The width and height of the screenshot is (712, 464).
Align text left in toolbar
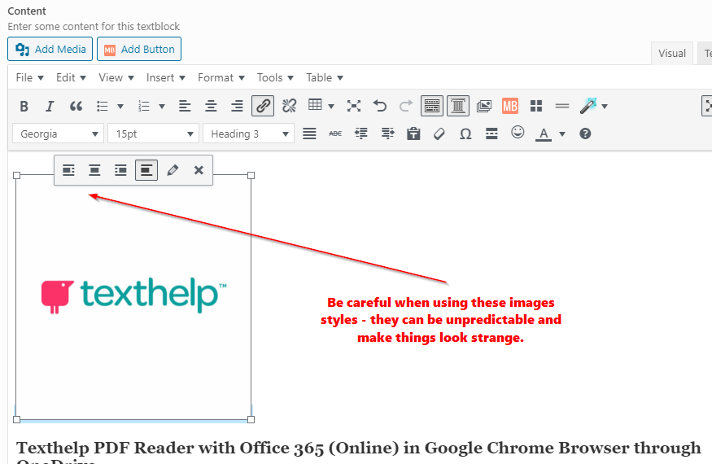[x=185, y=107]
